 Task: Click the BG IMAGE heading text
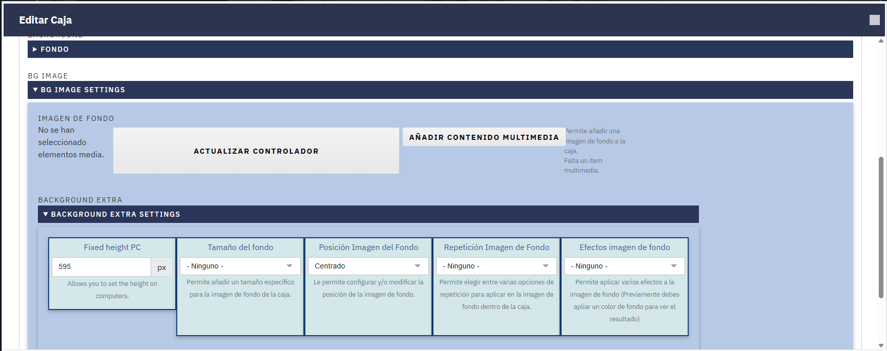click(x=48, y=76)
